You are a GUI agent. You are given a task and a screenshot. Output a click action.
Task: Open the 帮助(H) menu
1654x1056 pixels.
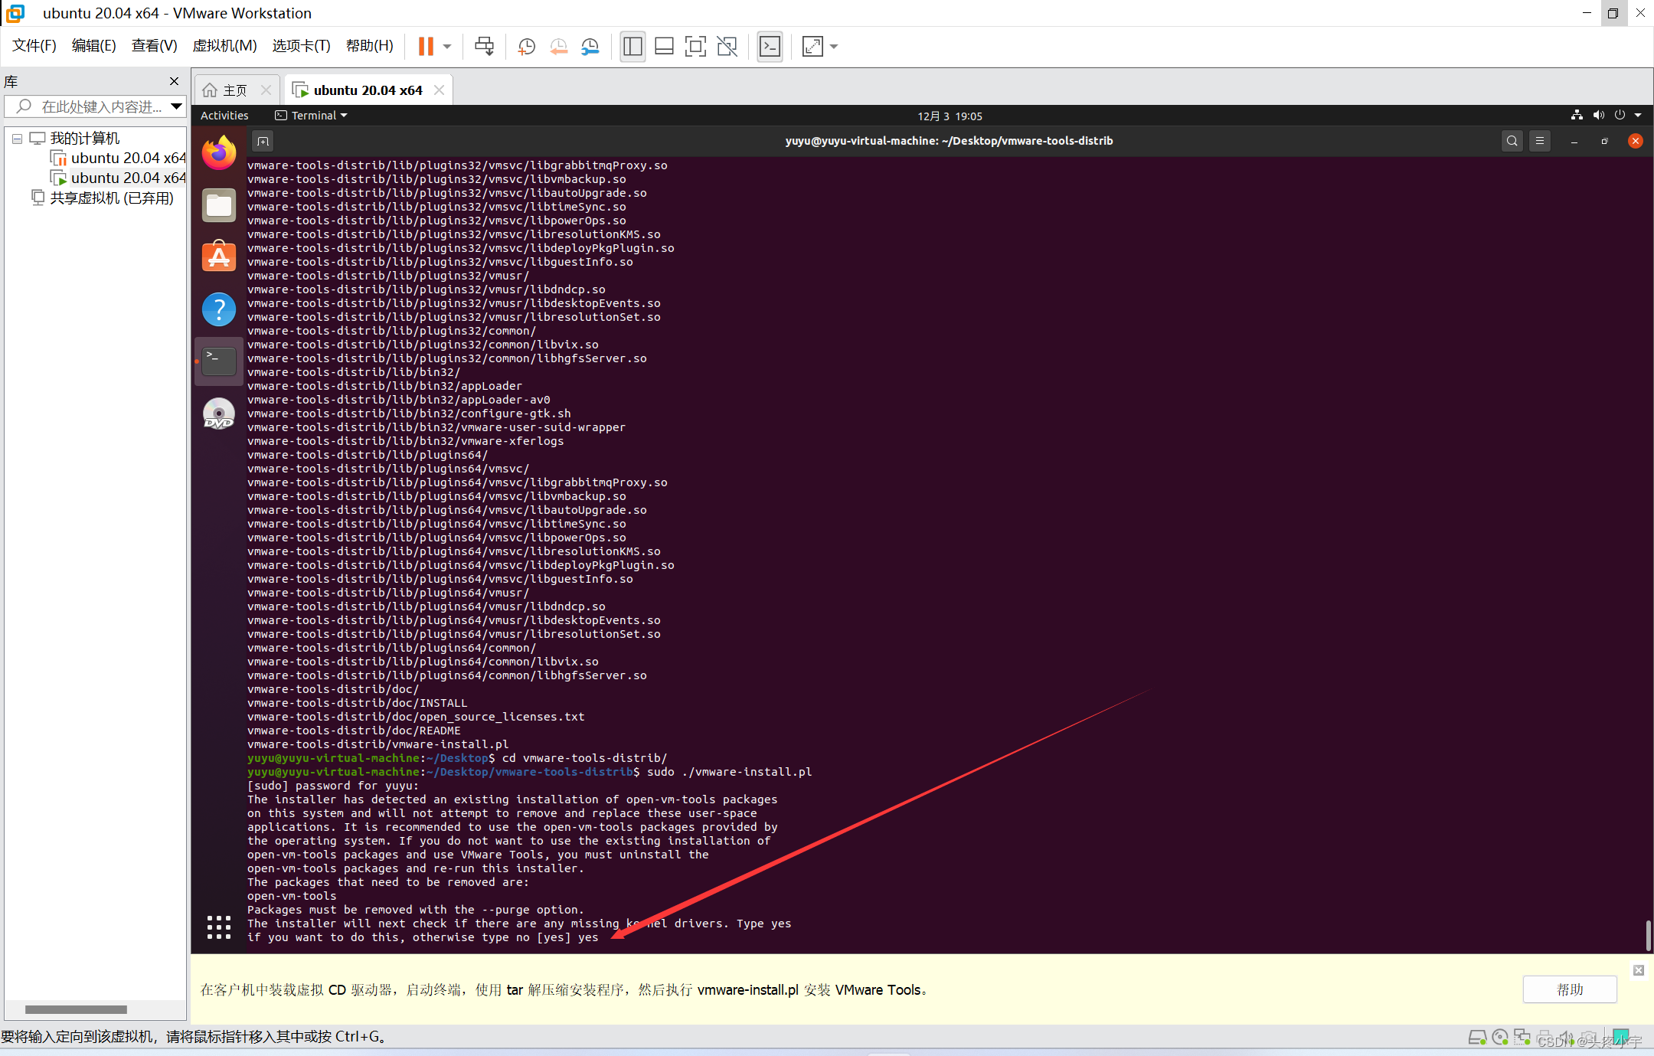(x=370, y=46)
